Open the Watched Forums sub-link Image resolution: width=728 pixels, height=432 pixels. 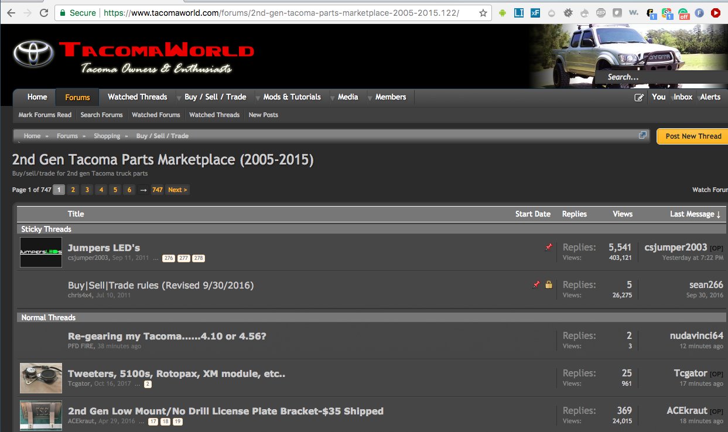pyautogui.click(x=156, y=115)
